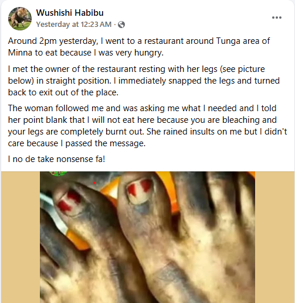Image resolution: width=295 pixels, height=303 pixels.
Task: Click the 'I met the owner' paragraph
Action: [x=144, y=81]
